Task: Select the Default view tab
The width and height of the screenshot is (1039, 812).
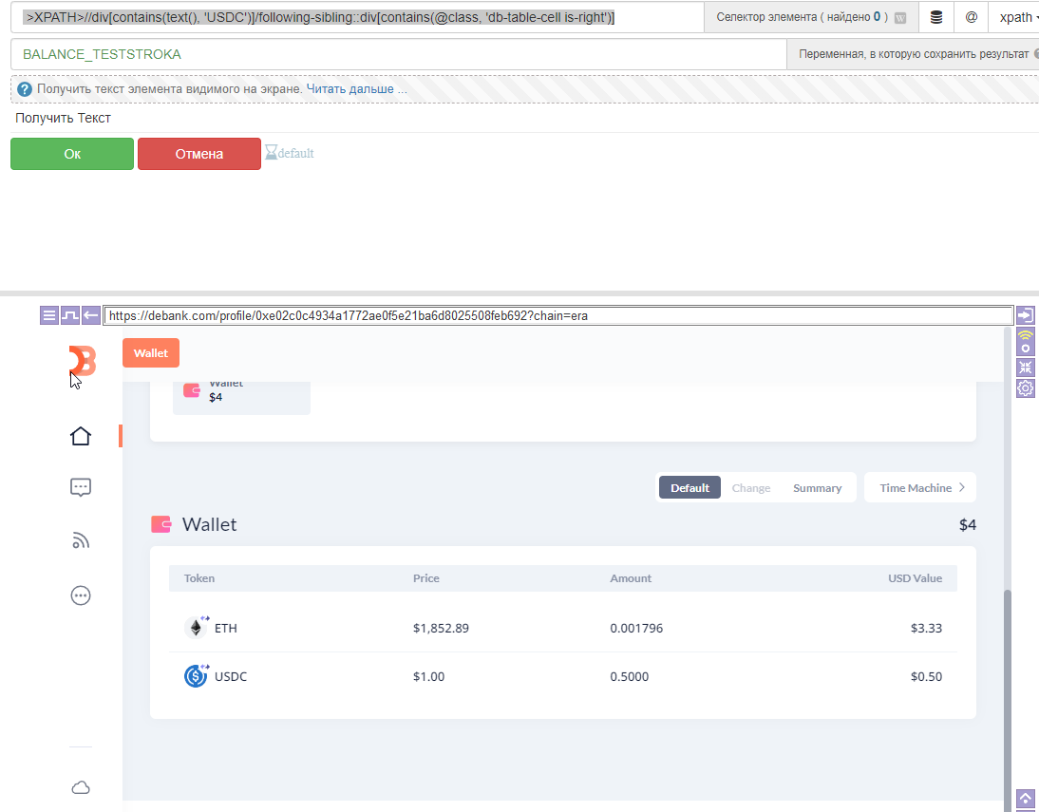Action: [x=690, y=488]
